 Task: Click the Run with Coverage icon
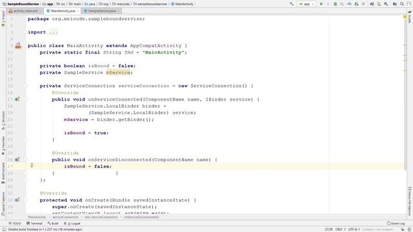pos(342,4)
